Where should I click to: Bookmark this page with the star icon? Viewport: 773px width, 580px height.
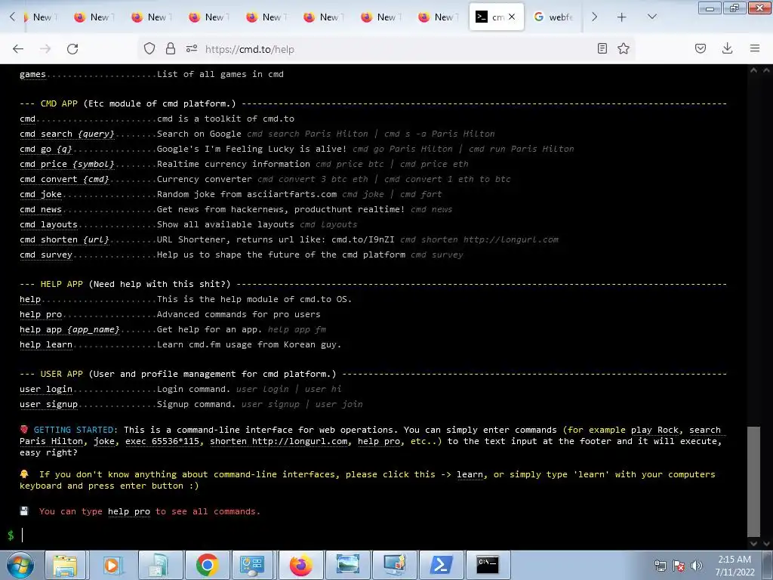pos(623,48)
